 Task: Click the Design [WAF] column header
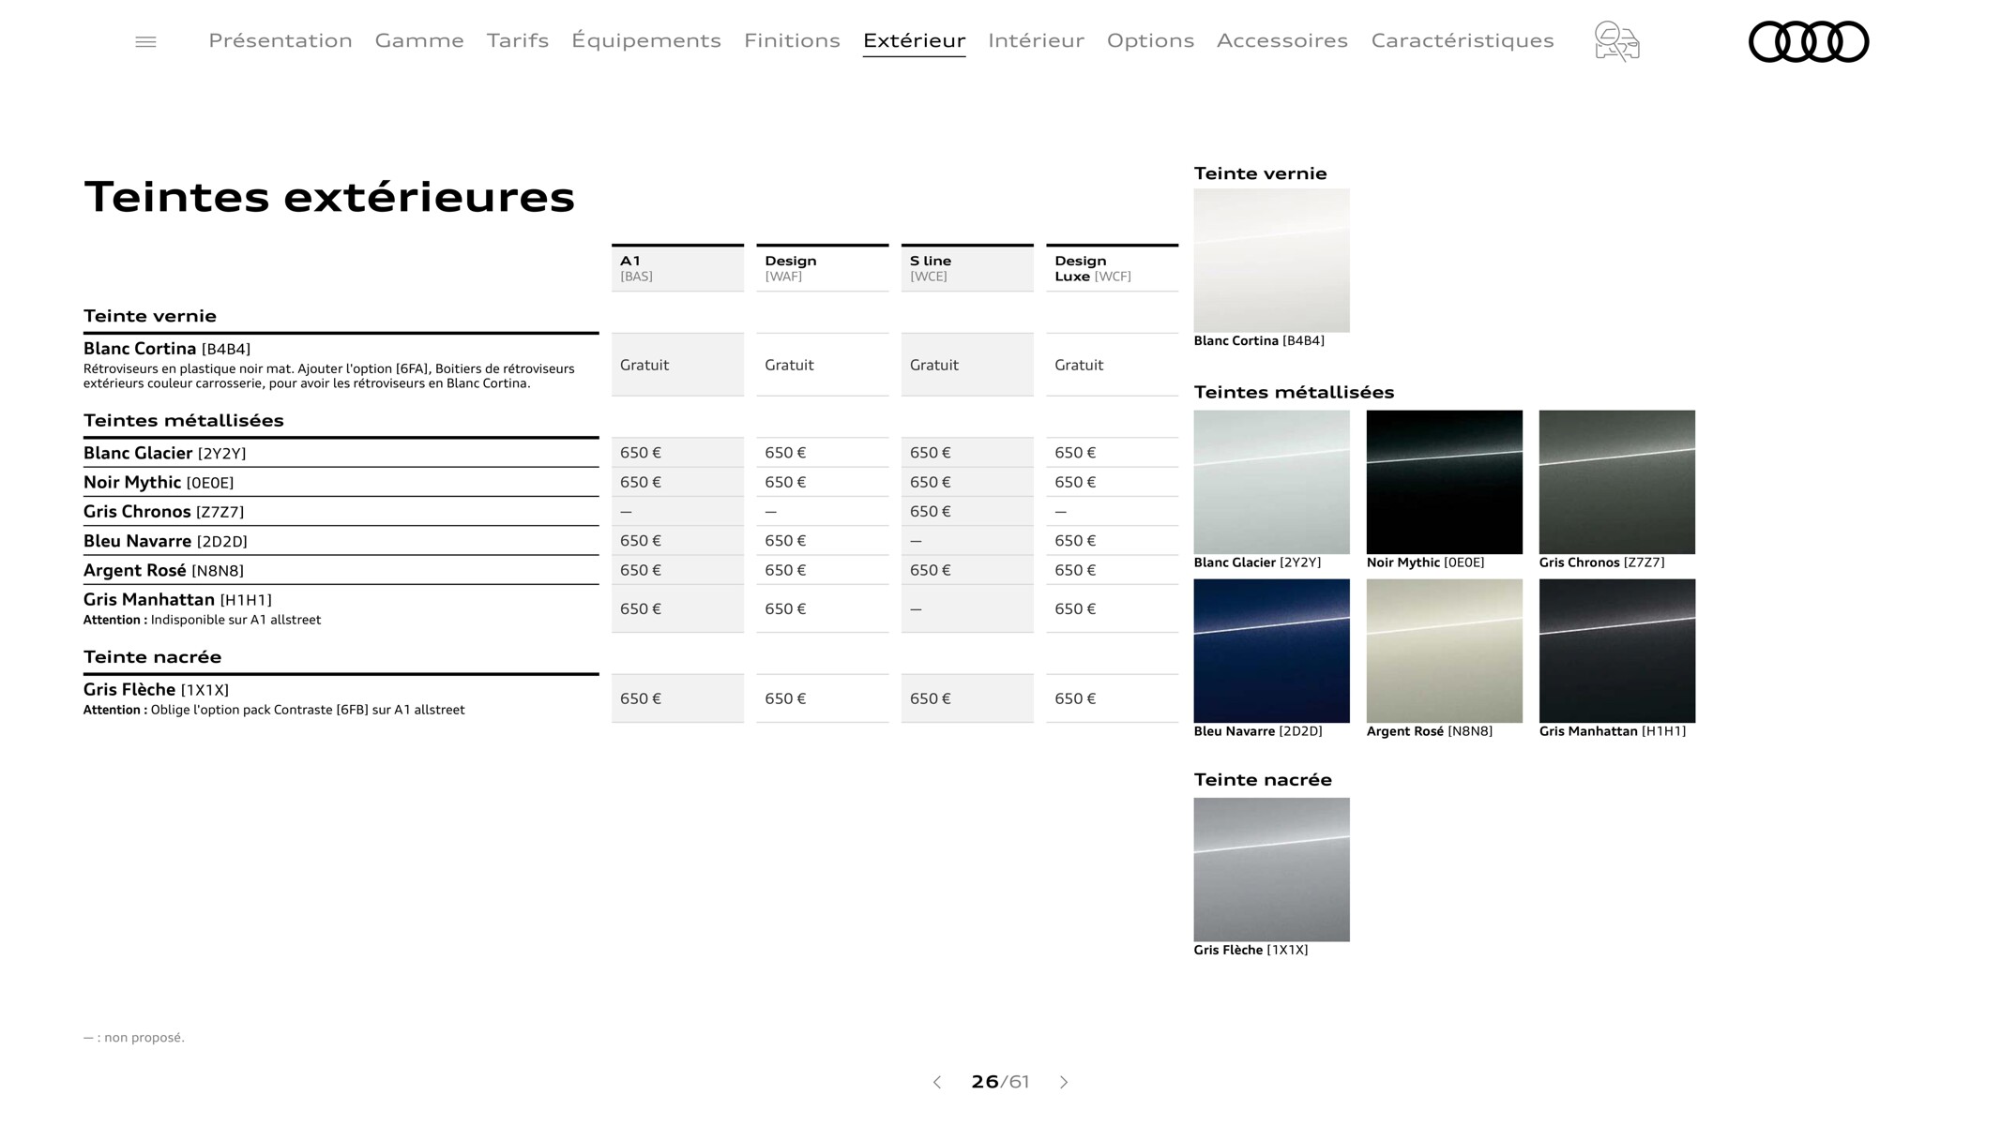click(822, 268)
